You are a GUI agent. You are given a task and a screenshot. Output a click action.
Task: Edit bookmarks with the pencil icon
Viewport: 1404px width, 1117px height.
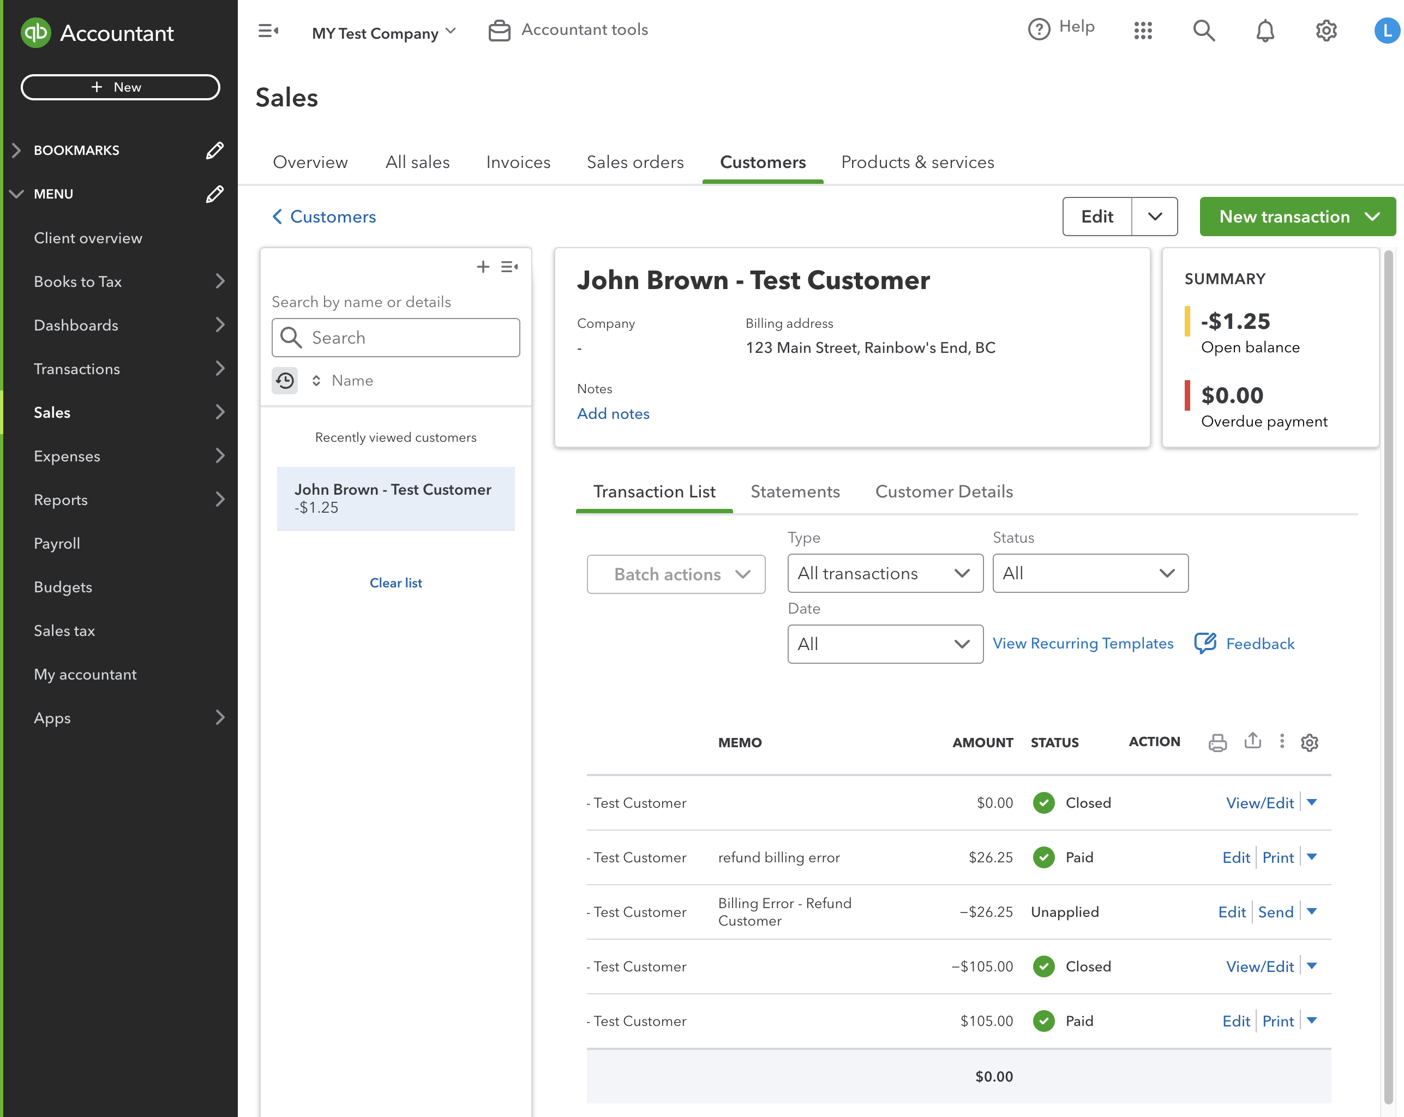[214, 151]
